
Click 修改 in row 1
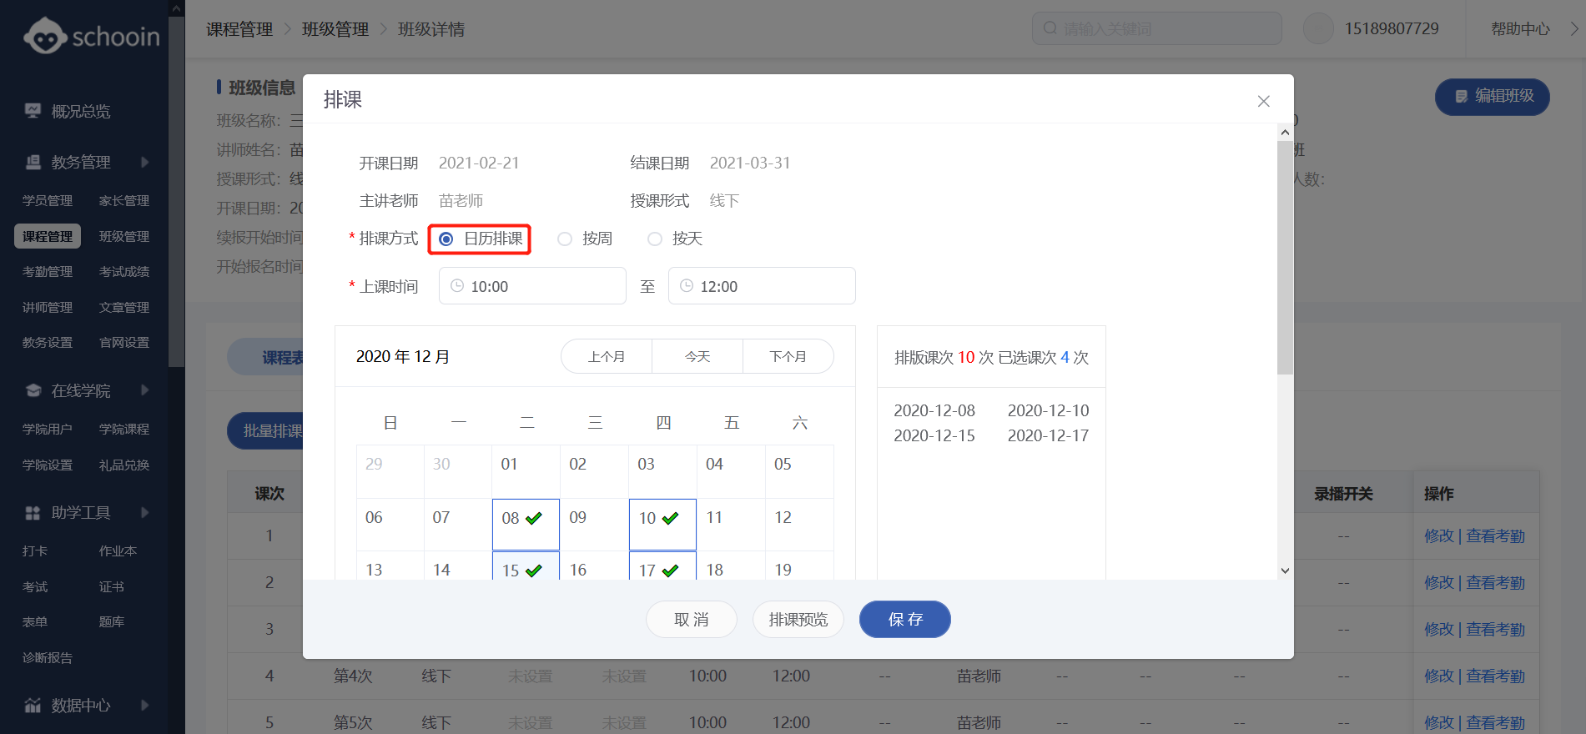pos(1438,535)
